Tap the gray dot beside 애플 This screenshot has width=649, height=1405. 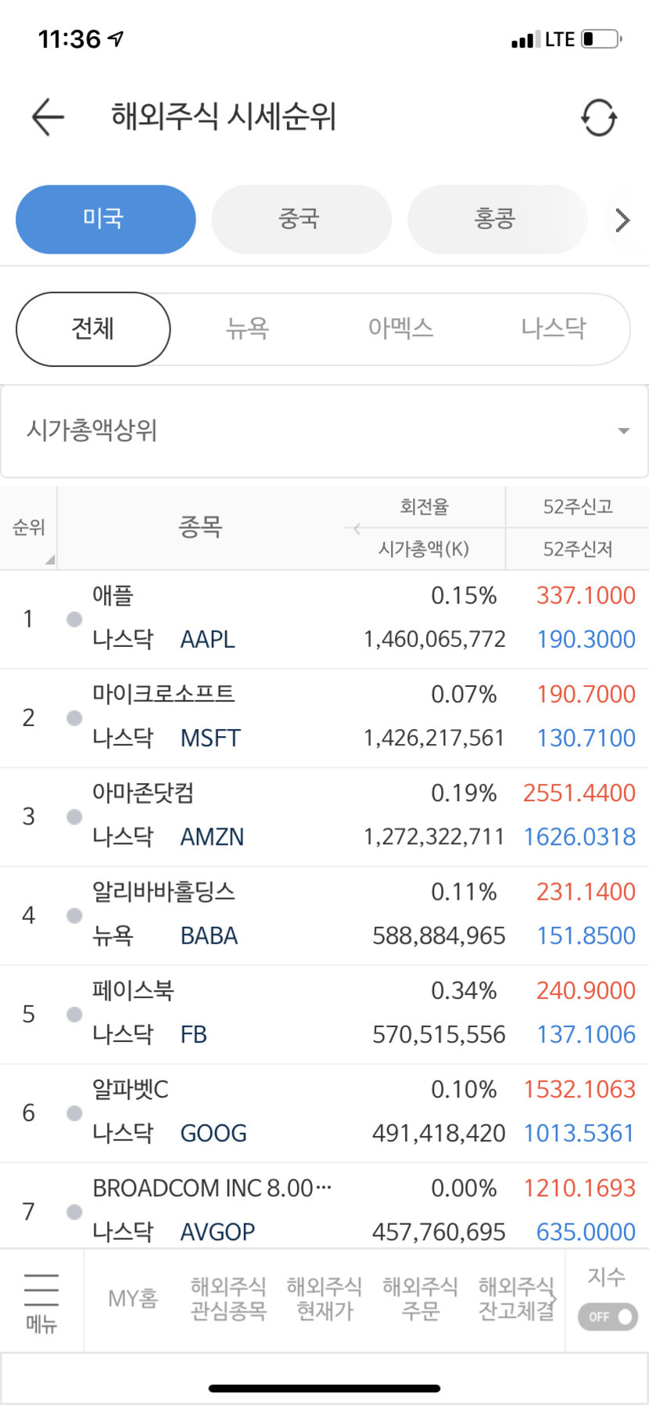pos(74,620)
